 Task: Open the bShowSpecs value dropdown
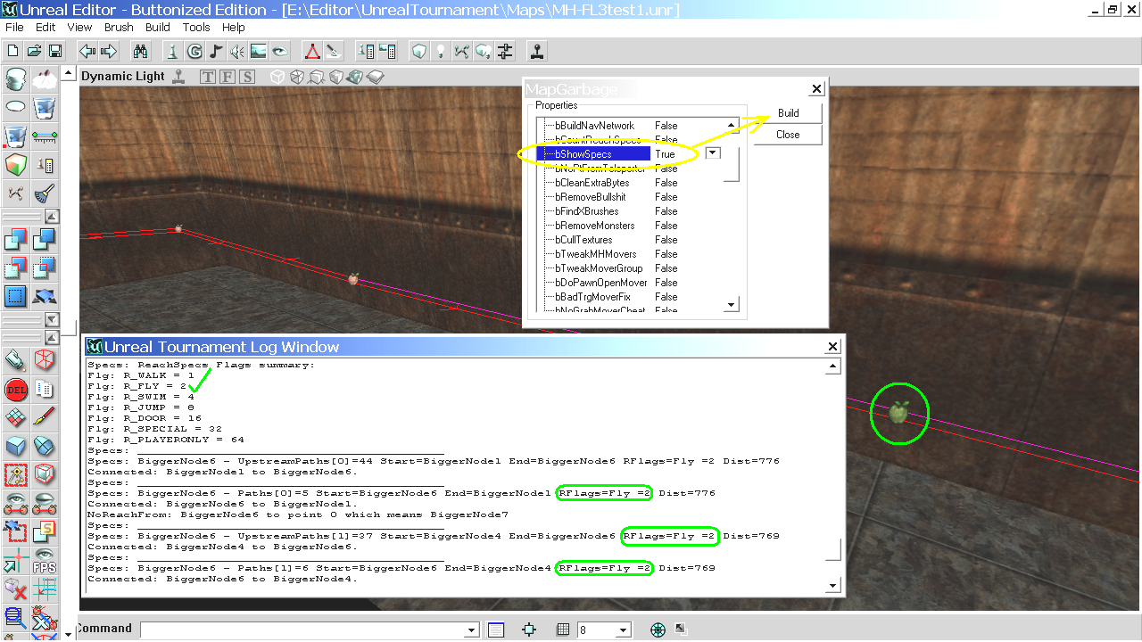[713, 153]
